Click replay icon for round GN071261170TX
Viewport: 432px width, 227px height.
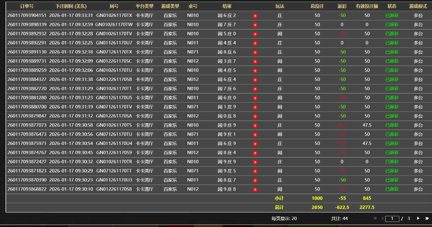coord(255,52)
